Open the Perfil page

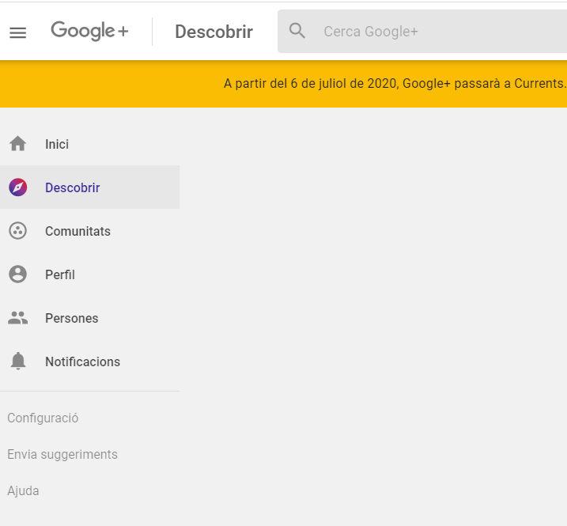click(89, 274)
